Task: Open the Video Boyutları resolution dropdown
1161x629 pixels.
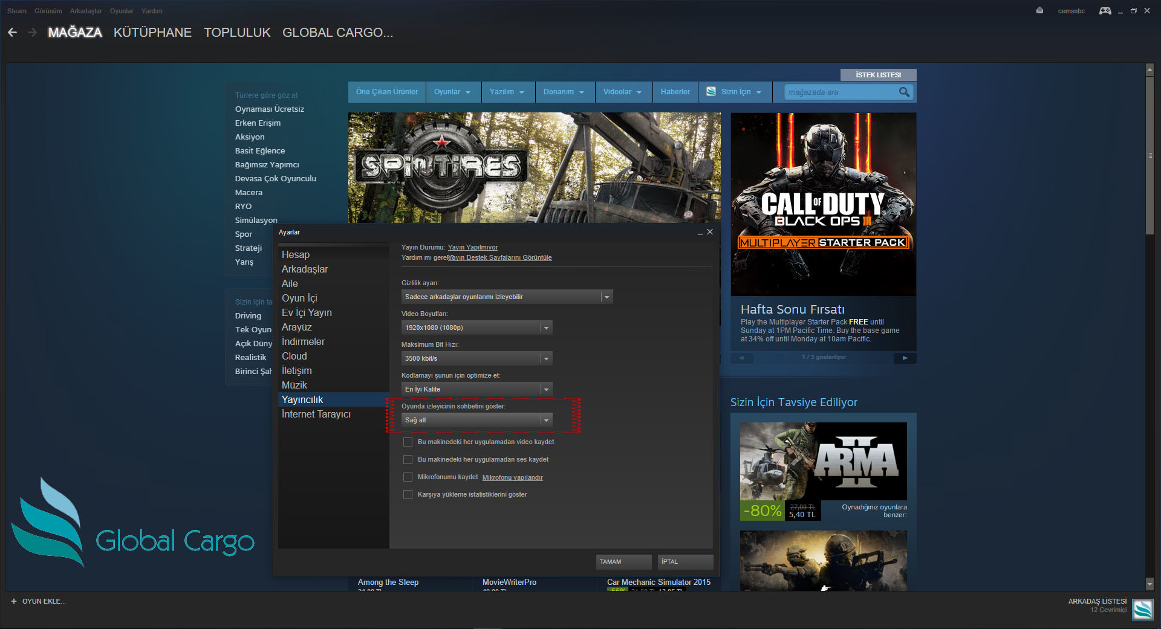Action: point(476,327)
